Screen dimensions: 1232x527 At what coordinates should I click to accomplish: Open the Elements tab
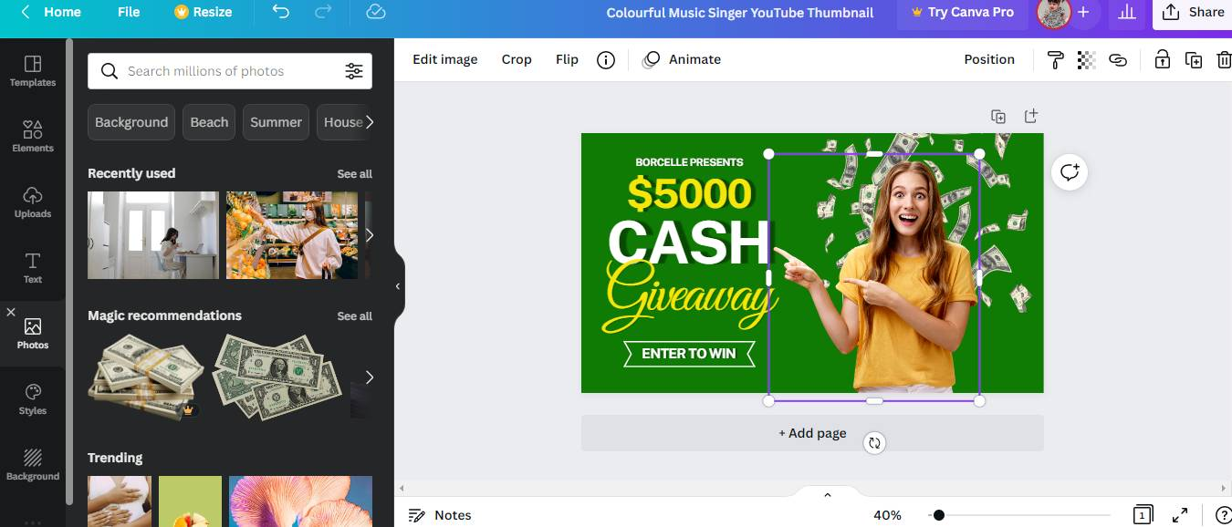coord(33,136)
